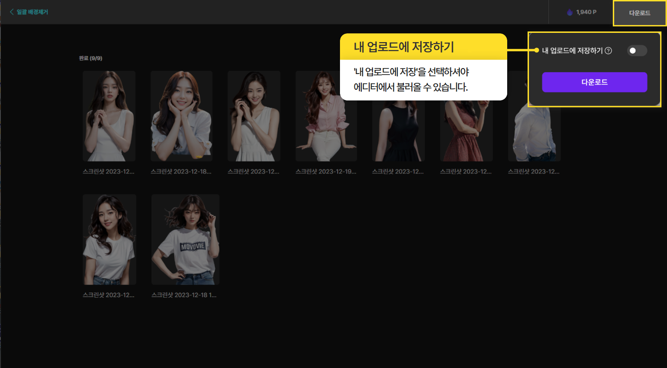
Task: Click file name 스크린샷 2023-12-19...
Action: point(327,171)
